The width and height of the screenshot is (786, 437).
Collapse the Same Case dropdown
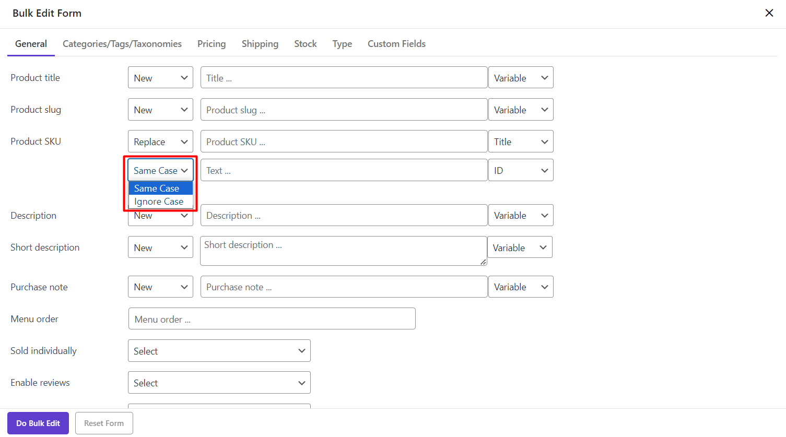[x=160, y=170]
